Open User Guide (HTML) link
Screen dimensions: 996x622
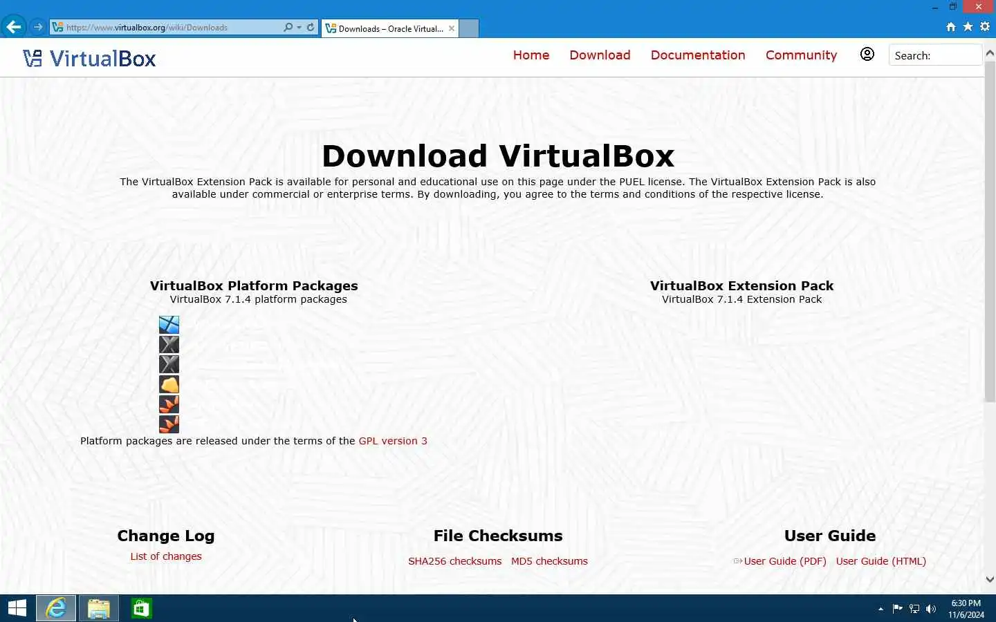click(x=880, y=561)
